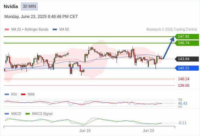Select the 146.74 resistance price label
Image resolution: width=200 pixels, height=136 pixels.
(187, 43)
